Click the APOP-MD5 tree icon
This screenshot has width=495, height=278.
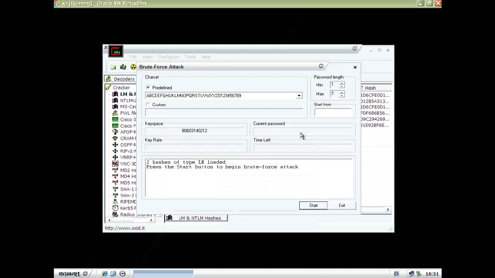[x=115, y=132]
